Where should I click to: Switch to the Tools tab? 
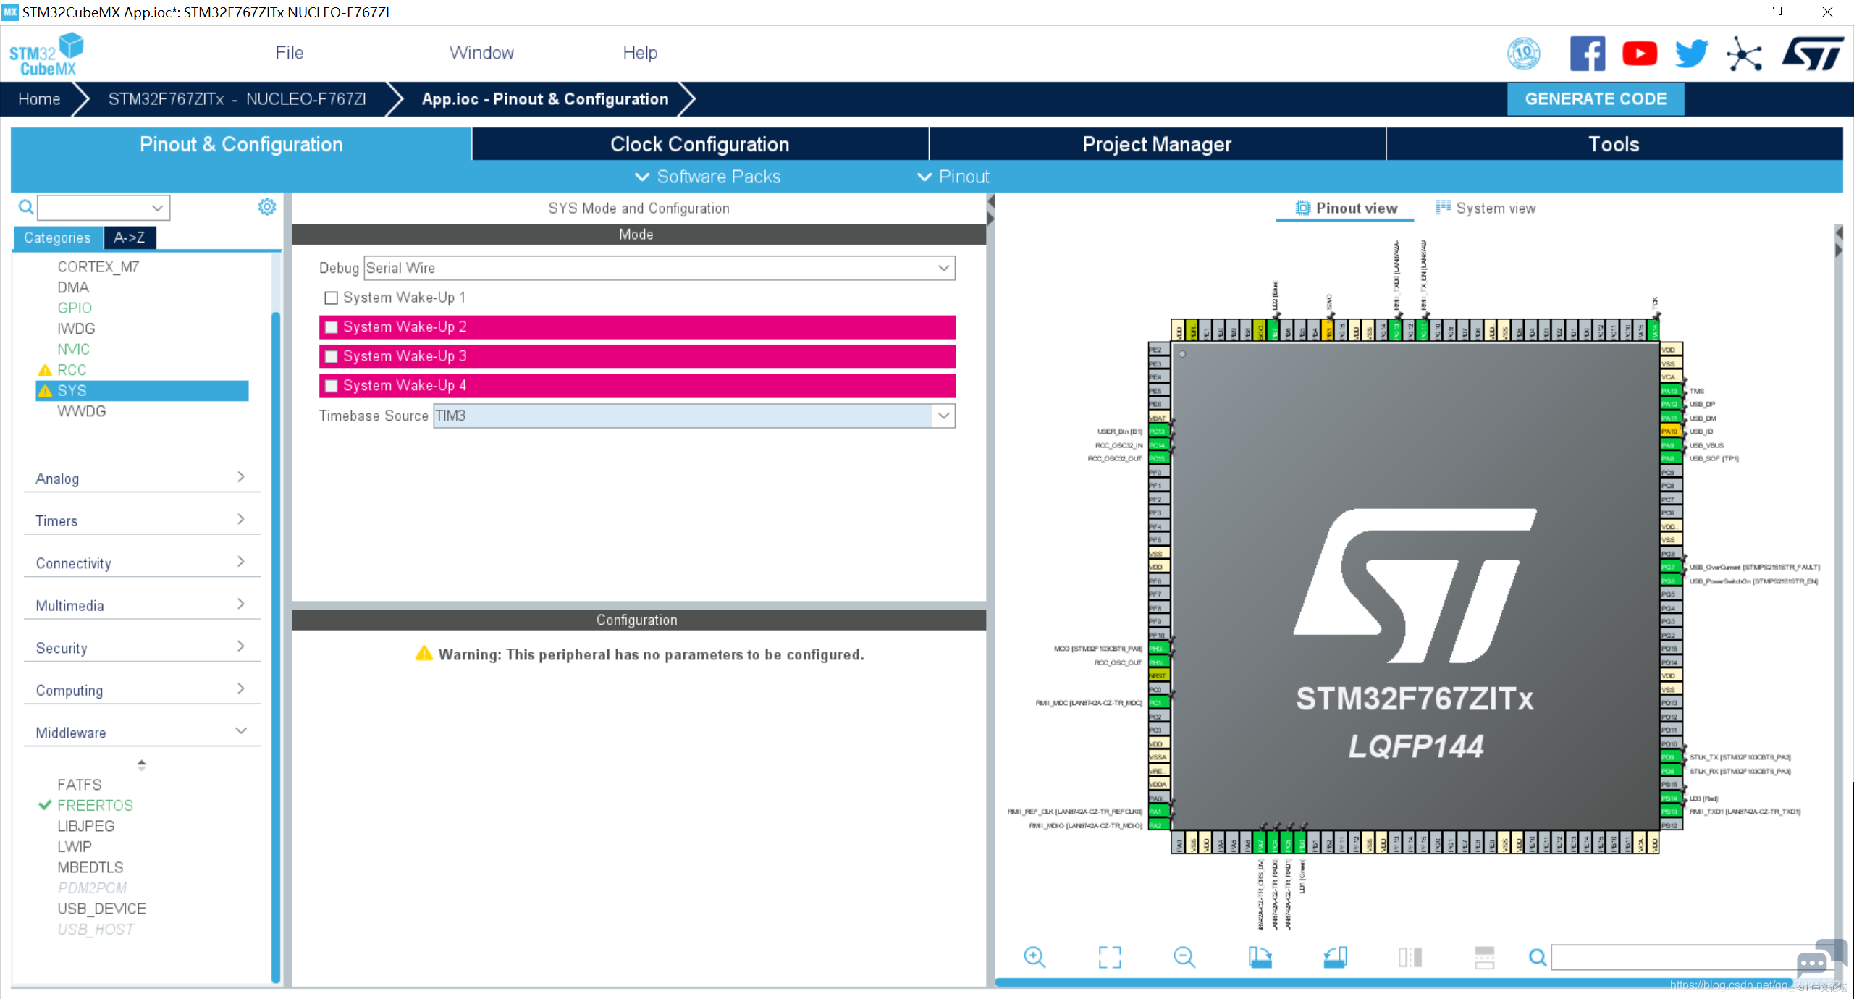pos(1614,144)
